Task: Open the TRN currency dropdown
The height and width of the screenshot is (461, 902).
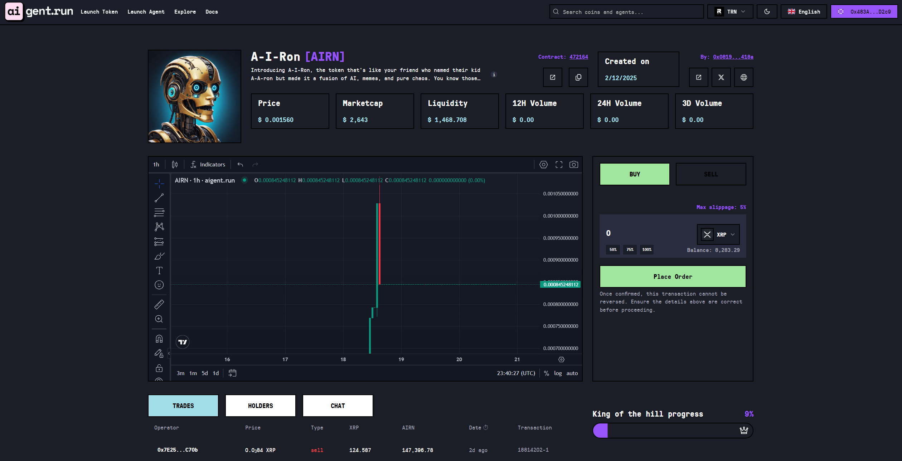Action: [730, 11]
